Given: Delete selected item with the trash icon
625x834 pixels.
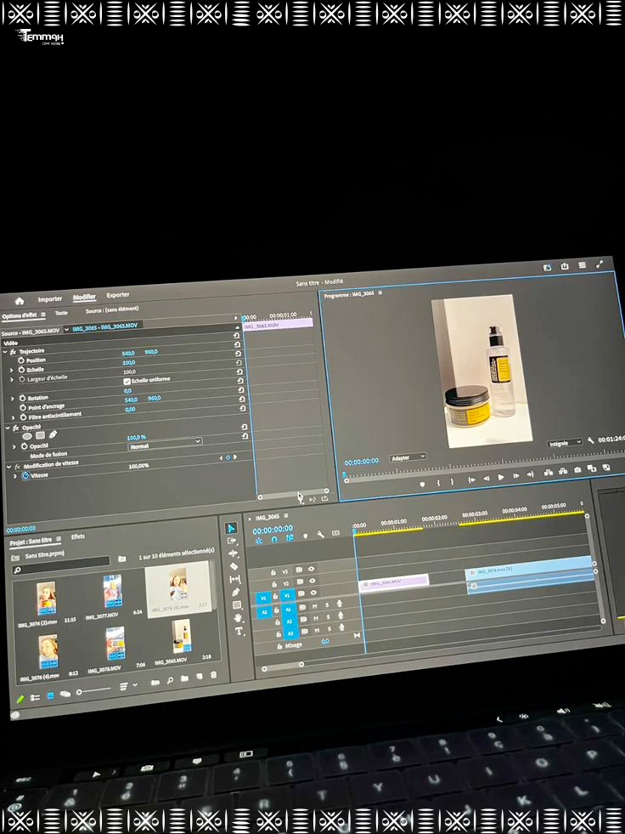Looking at the screenshot, I should tap(214, 675).
